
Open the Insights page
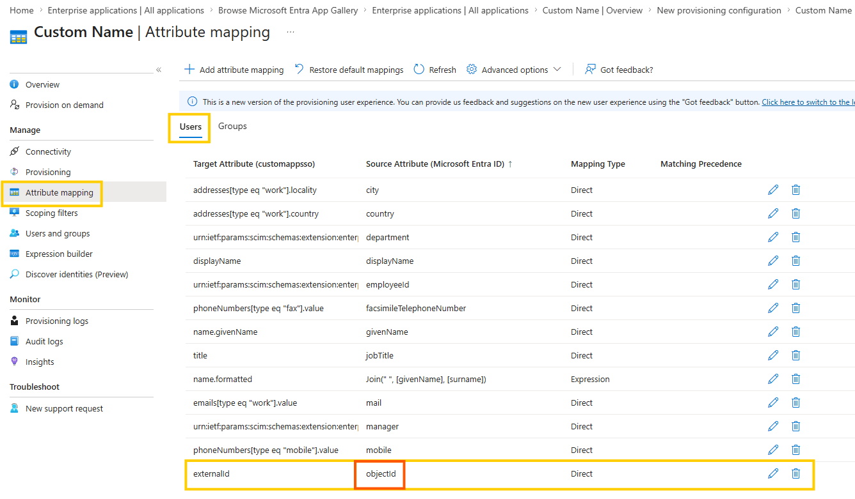click(x=40, y=362)
